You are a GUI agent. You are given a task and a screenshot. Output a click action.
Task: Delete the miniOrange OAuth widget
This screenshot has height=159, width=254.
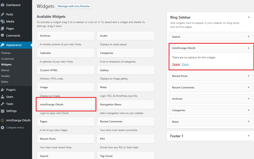[x=176, y=64]
